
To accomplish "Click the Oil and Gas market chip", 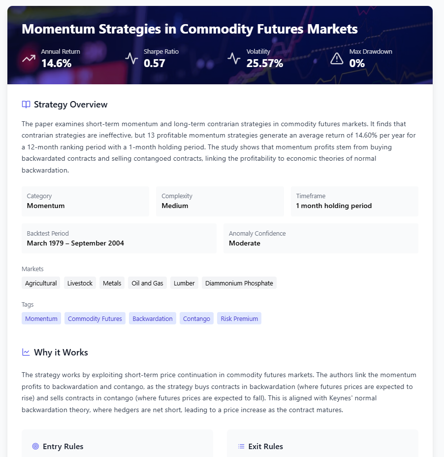I will pyautogui.click(x=147, y=282).
